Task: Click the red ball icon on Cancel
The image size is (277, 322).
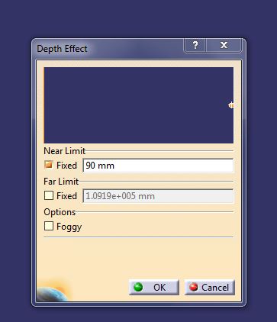Action: (194, 287)
